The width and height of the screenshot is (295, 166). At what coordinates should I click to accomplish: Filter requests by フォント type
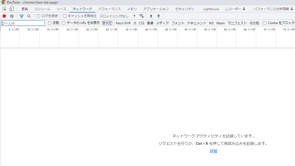[x=178, y=23]
